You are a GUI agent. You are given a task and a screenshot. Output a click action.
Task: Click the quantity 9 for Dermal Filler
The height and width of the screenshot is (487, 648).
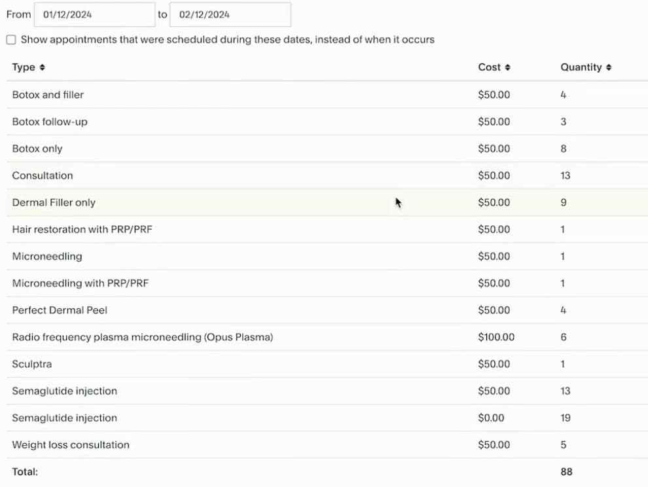[x=564, y=202]
